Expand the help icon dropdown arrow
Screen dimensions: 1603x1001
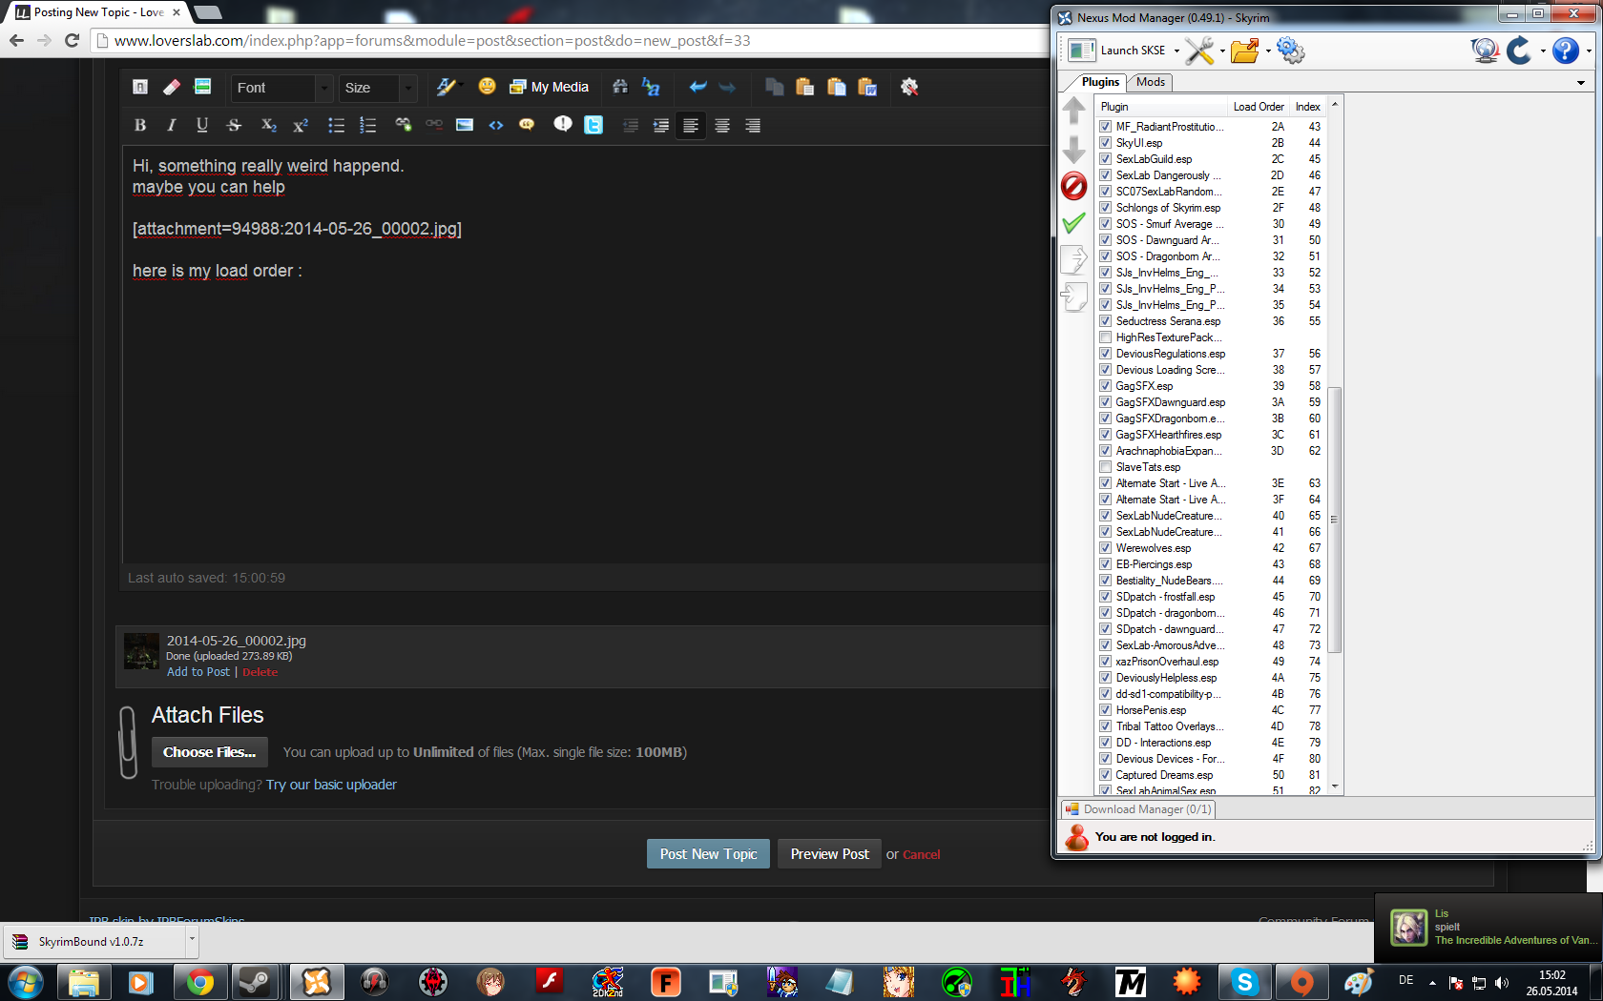pyautogui.click(x=1588, y=51)
